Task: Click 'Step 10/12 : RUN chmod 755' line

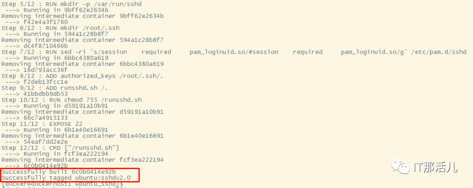Action: point(72,100)
